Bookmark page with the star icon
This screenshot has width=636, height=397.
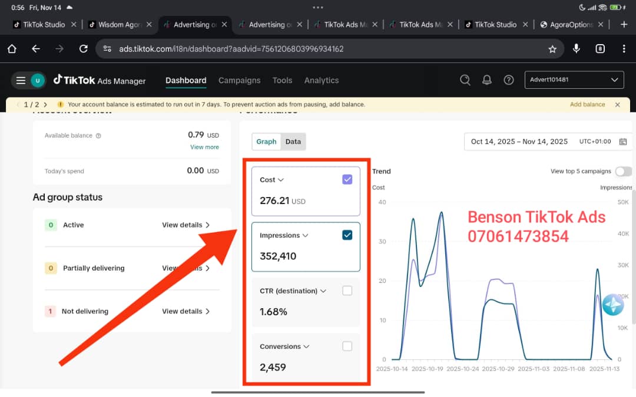click(x=552, y=49)
